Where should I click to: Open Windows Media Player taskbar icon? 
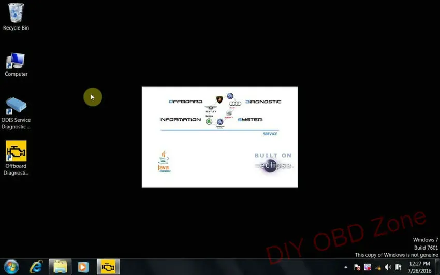[x=83, y=267]
